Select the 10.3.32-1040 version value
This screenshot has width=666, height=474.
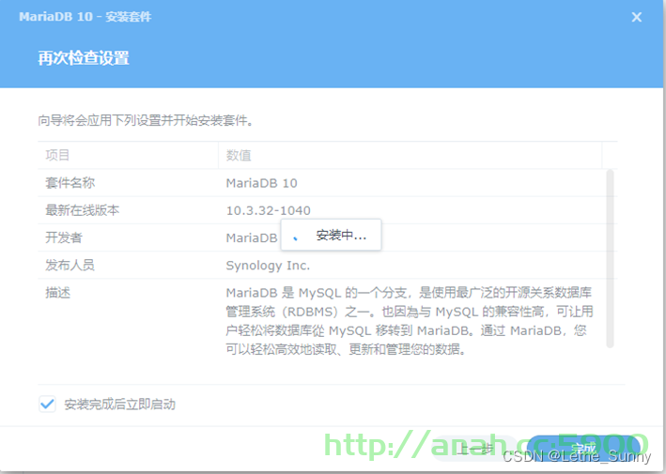268,210
